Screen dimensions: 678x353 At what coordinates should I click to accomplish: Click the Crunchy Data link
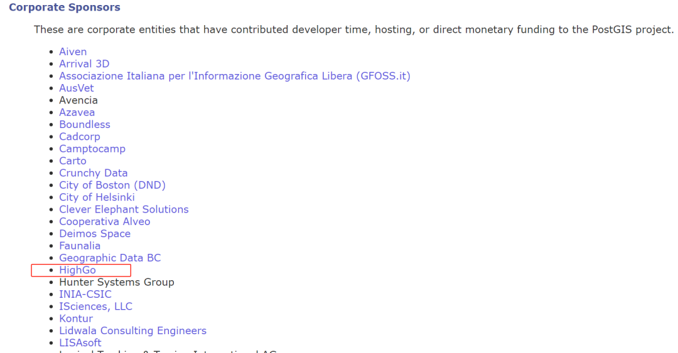point(93,173)
